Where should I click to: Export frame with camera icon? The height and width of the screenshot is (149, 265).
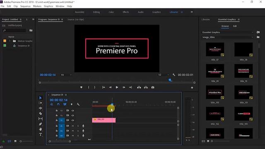[x=153, y=87]
